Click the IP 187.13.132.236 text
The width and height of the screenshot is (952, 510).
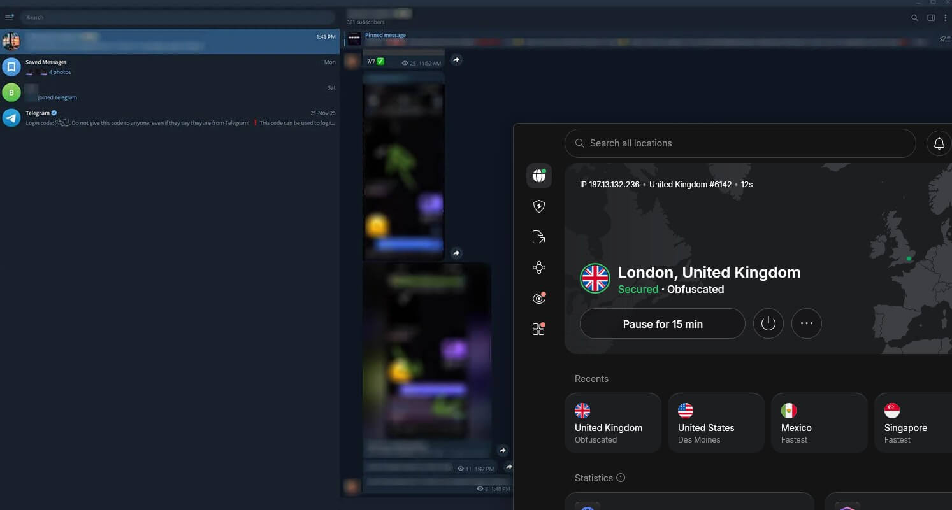click(610, 185)
